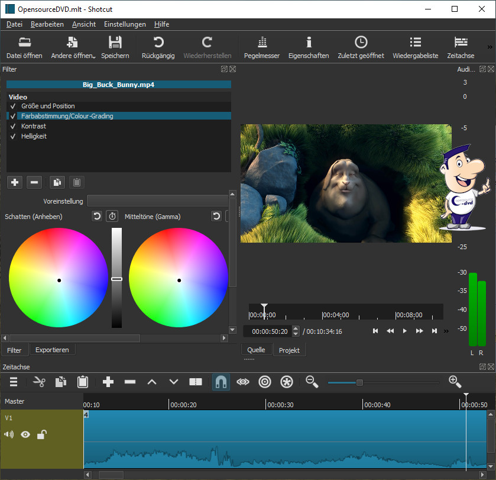496x480 pixels.
Task: Zoom out the timeline with magnifier
Action: click(x=312, y=382)
